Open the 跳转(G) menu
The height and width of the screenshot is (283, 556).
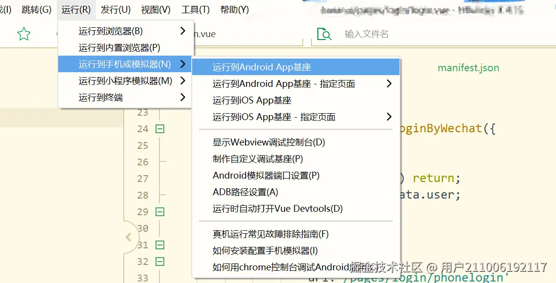click(x=37, y=10)
